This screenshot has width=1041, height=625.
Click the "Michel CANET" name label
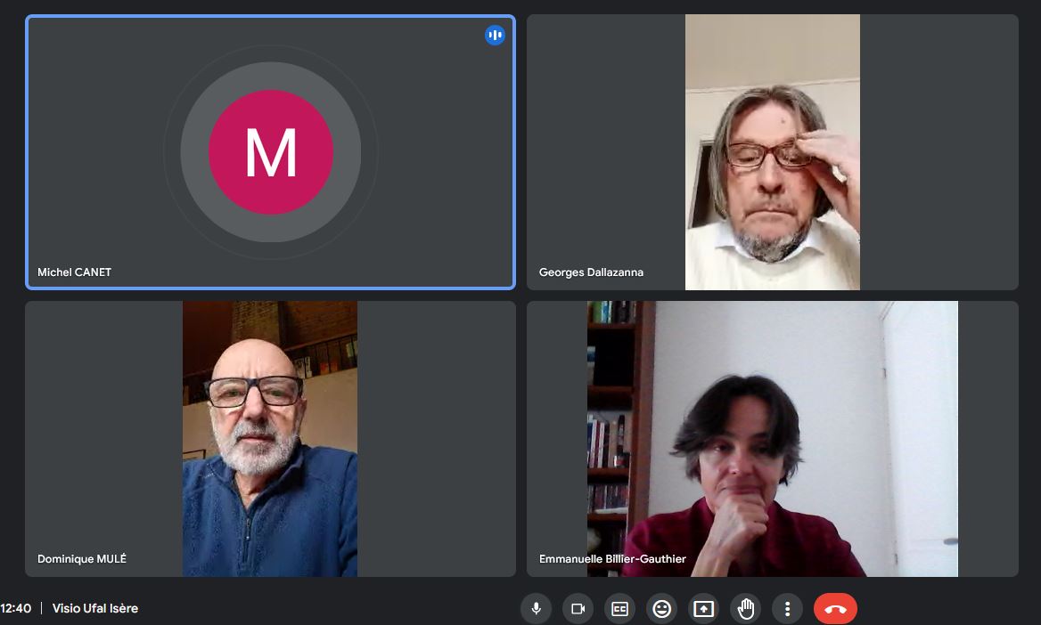coord(74,272)
